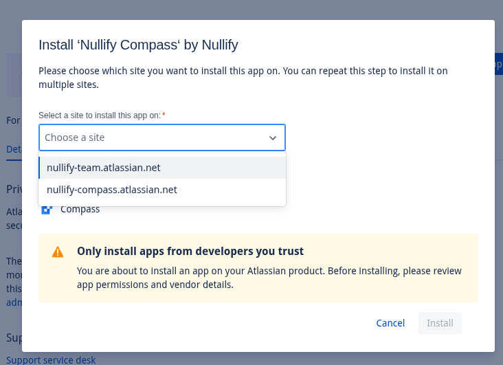Click the blue button at the right edge

498,65
